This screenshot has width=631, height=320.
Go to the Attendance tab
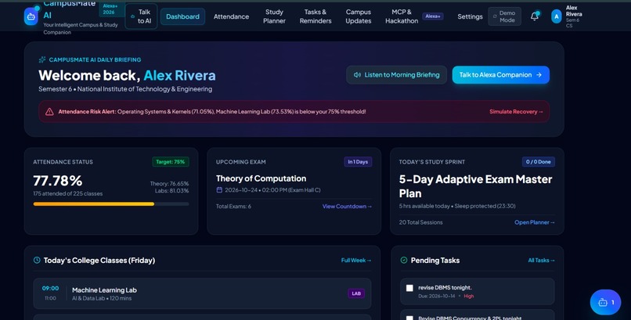232,16
